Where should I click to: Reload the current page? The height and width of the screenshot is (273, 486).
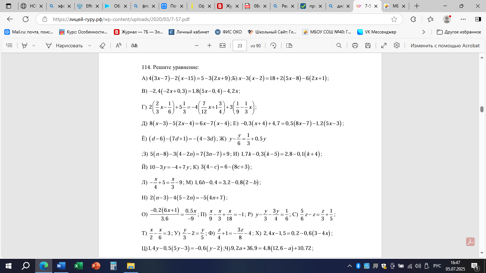pyautogui.click(x=26, y=19)
